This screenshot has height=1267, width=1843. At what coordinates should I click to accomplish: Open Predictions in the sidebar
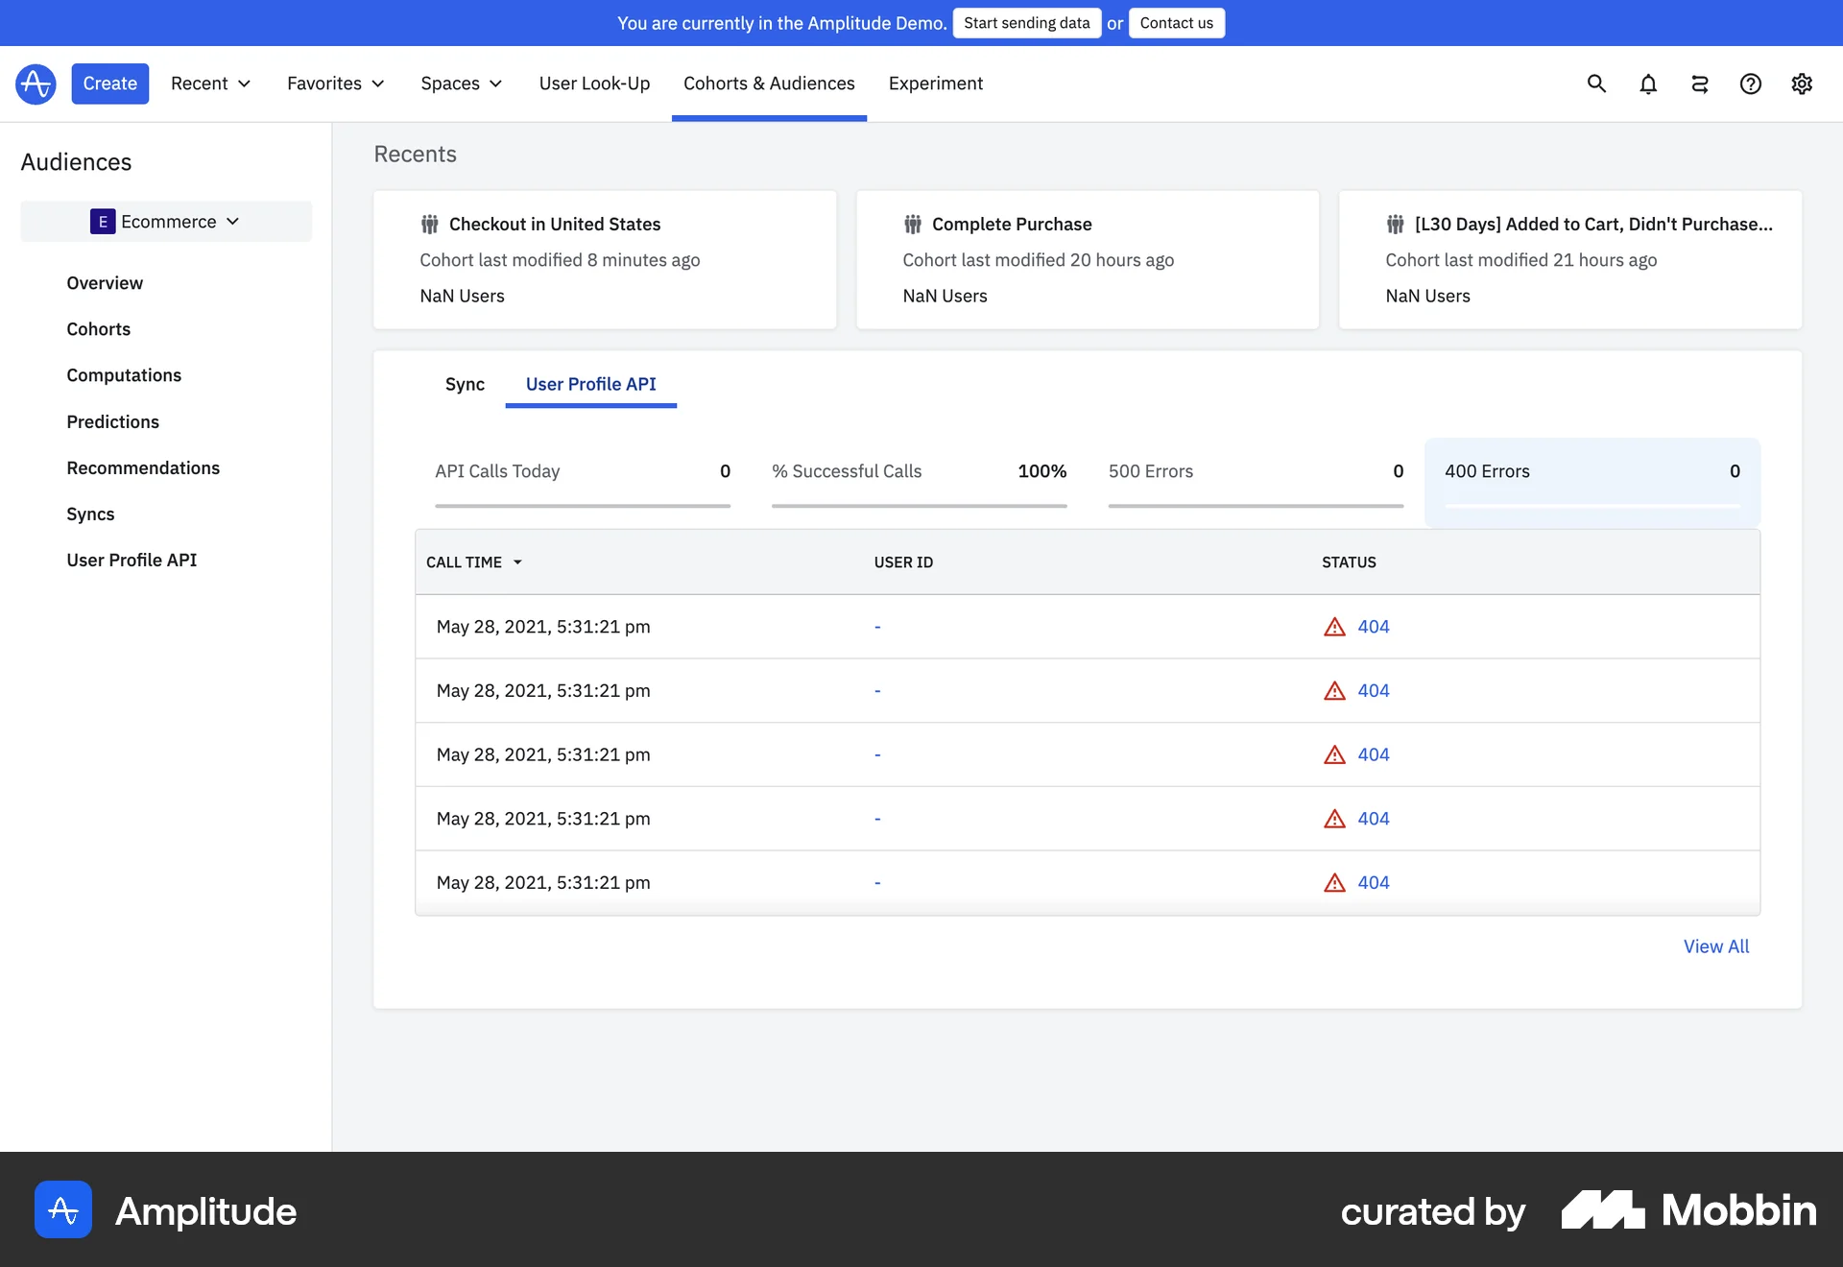coord(113,421)
